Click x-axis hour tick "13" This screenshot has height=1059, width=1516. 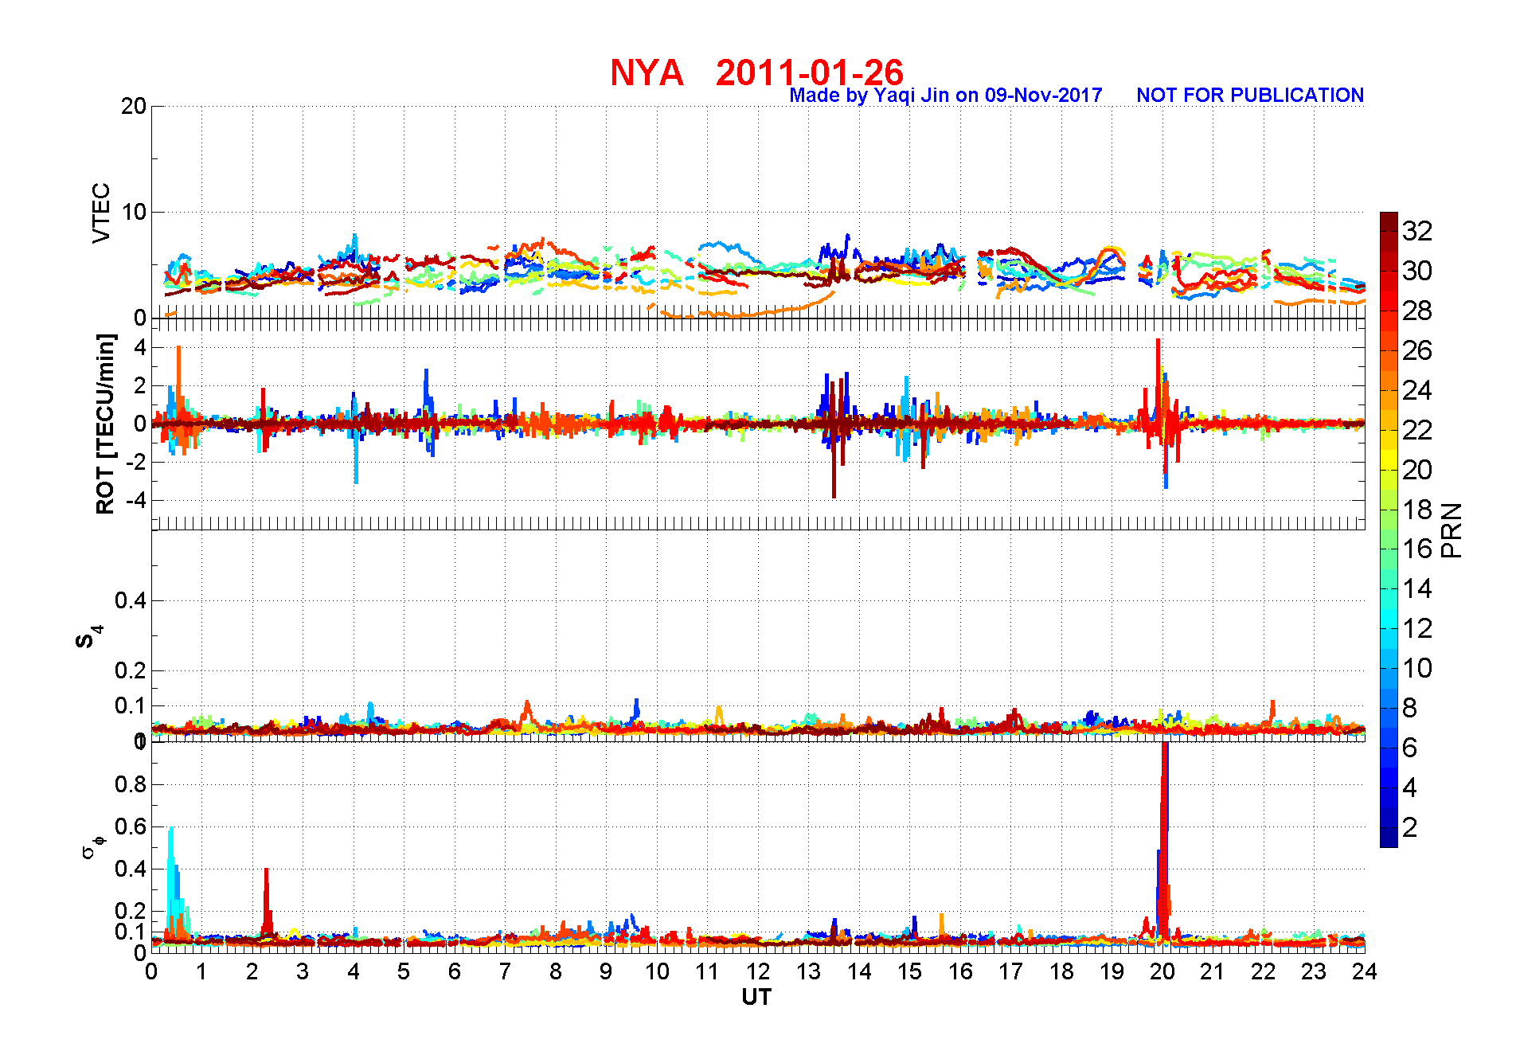(808, 971)
